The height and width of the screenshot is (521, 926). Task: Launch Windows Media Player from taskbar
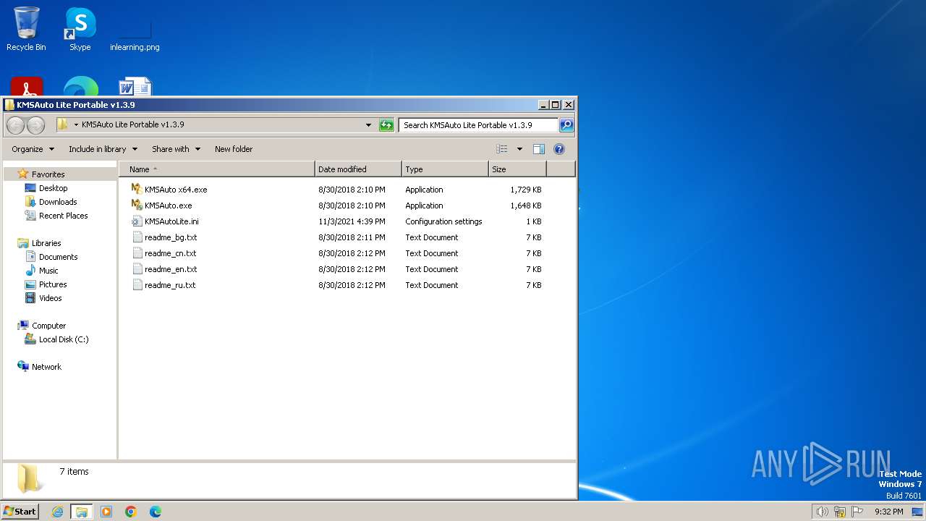[106, 512]
